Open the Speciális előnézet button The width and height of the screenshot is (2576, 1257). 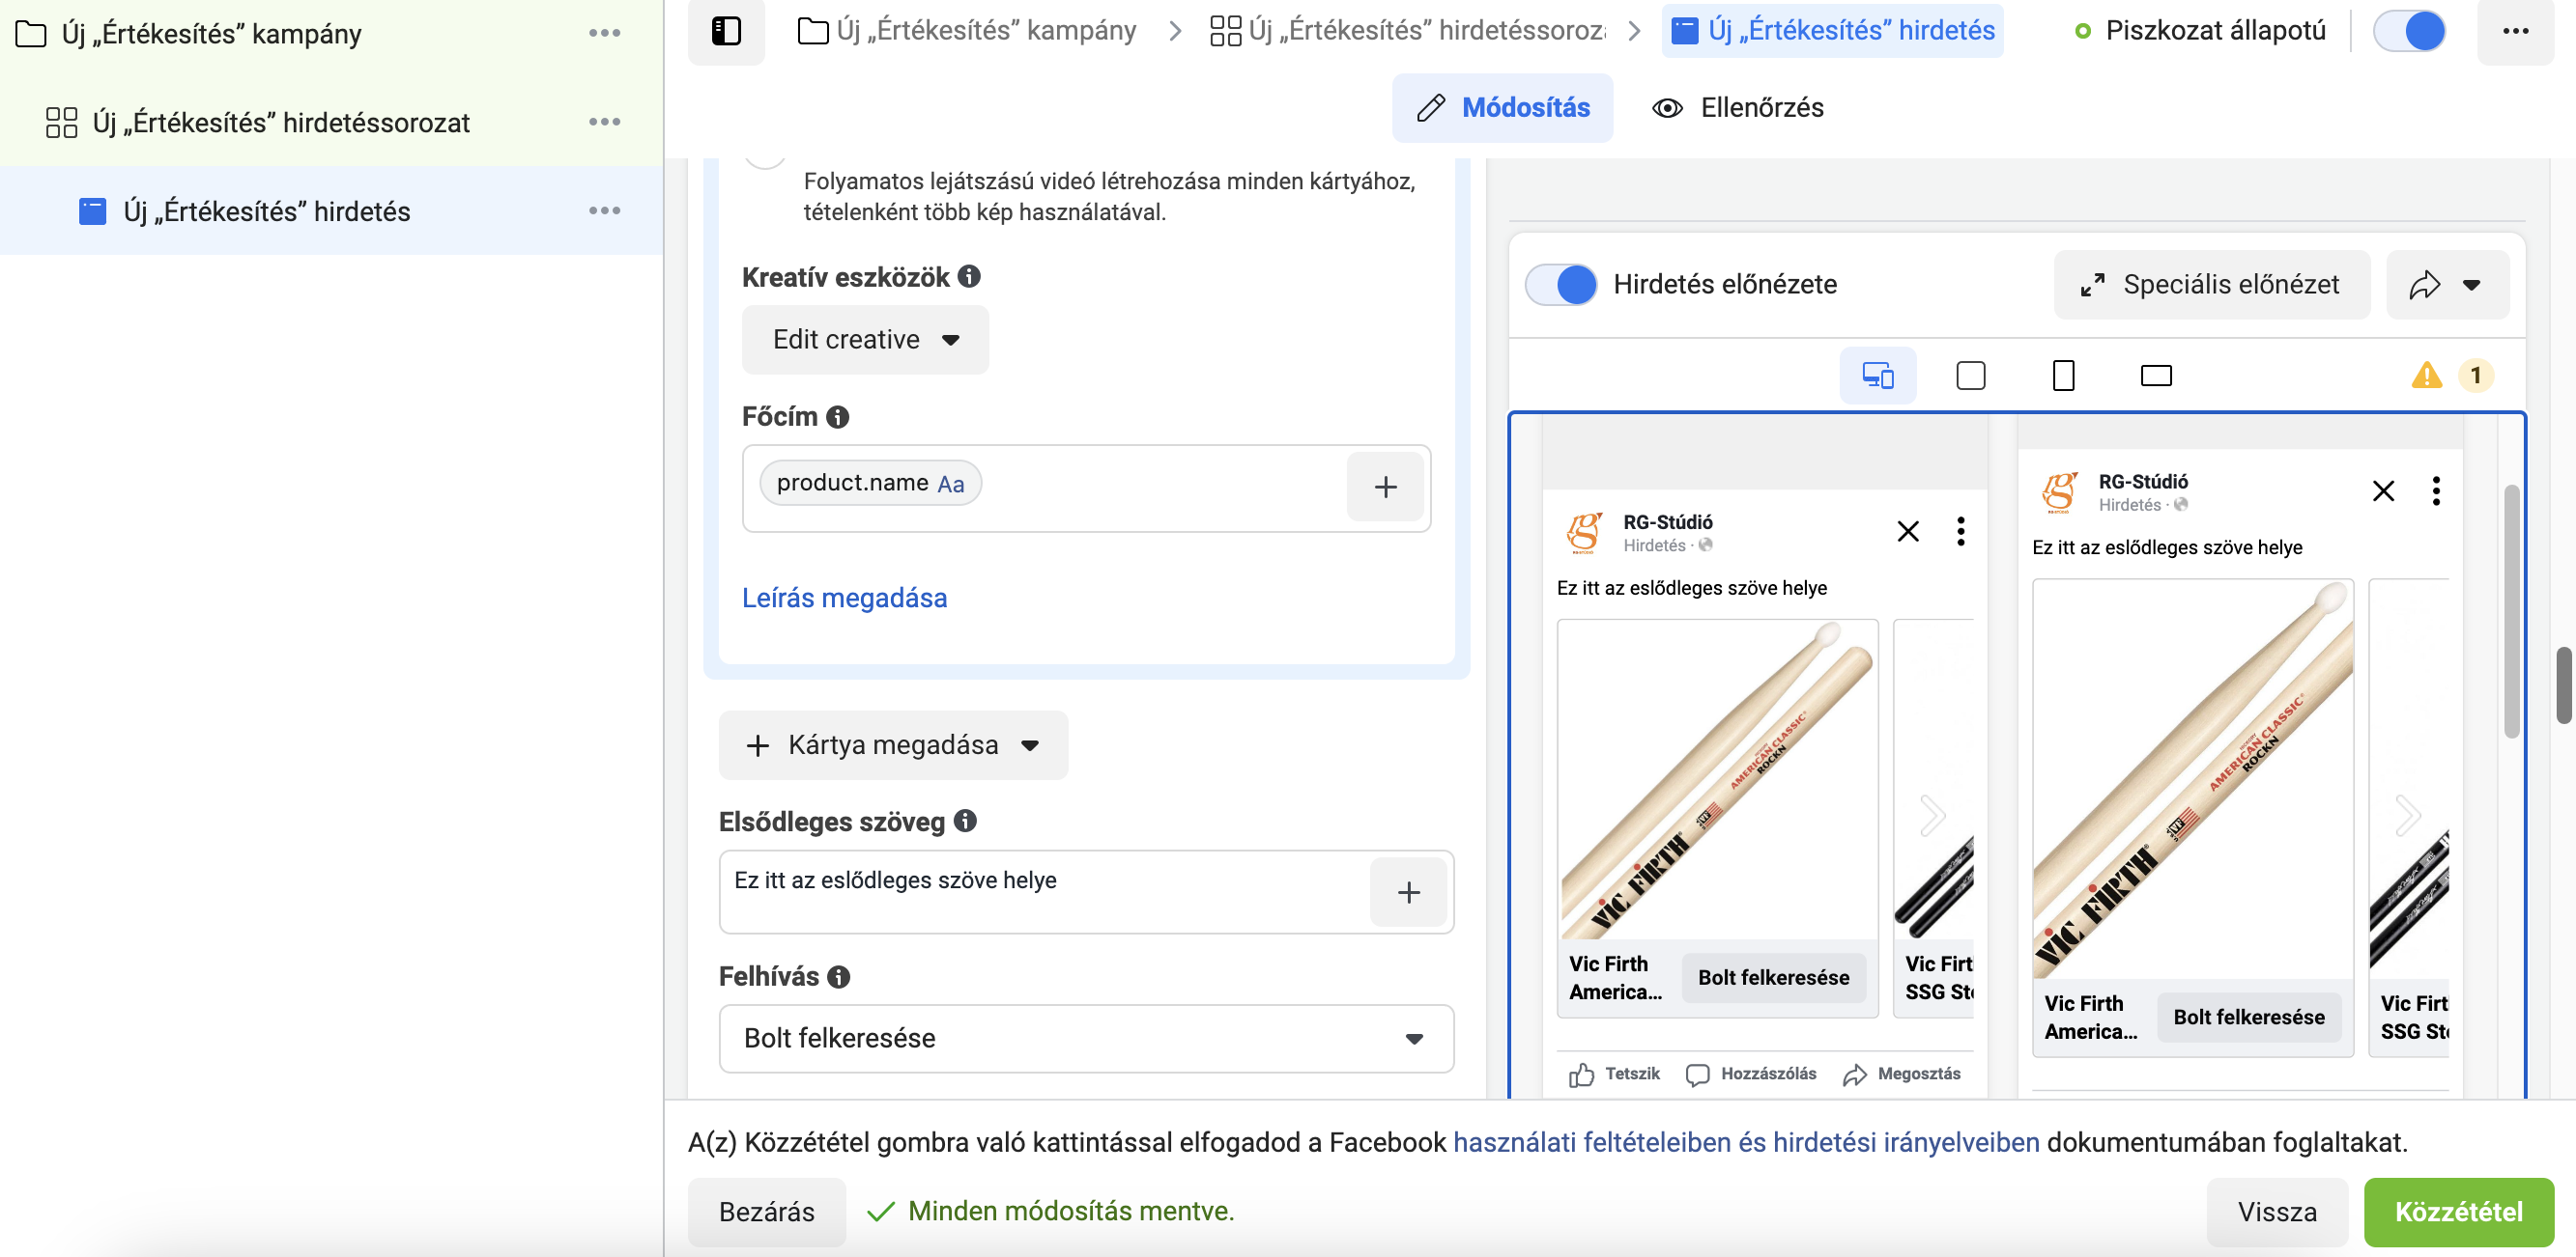coord(2212,285)
